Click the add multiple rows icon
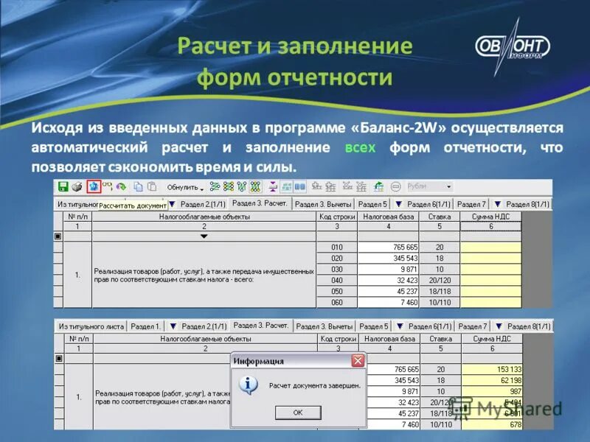This screenshot has height=442, width=590. click(x=330, y=186)
